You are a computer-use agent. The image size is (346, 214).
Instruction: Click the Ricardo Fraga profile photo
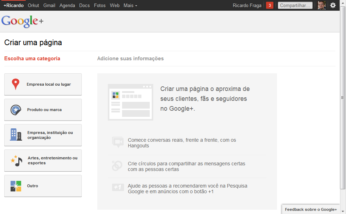tap(321, 5)
